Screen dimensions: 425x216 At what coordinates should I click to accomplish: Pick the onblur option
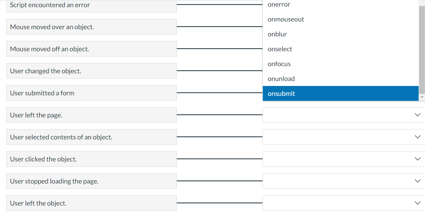tap(277, 34)
